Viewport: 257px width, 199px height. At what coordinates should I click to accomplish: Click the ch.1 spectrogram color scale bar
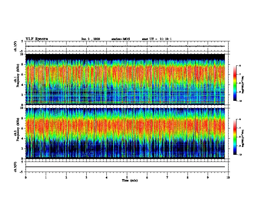tap(235, 83)
